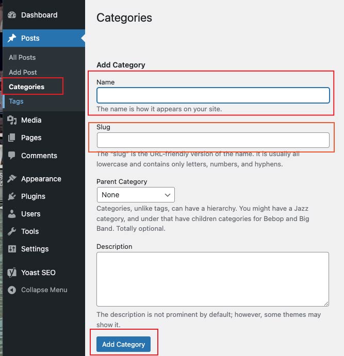344x356 pixels.
Task: Click the Description field label
Action: pyautogui.click(x=114, y=247)
